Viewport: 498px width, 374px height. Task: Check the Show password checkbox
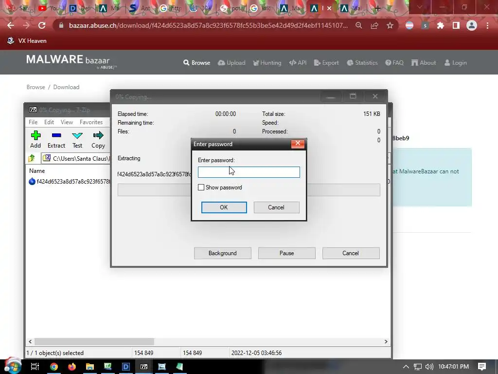(x=201, y=187)
